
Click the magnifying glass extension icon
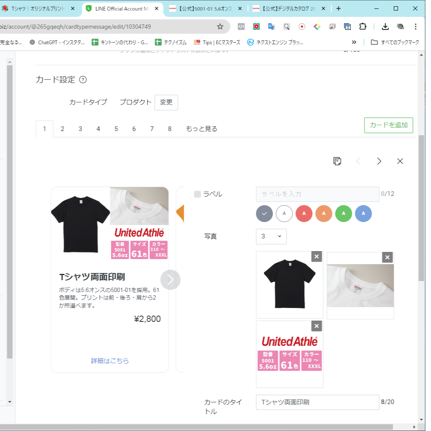286,27
